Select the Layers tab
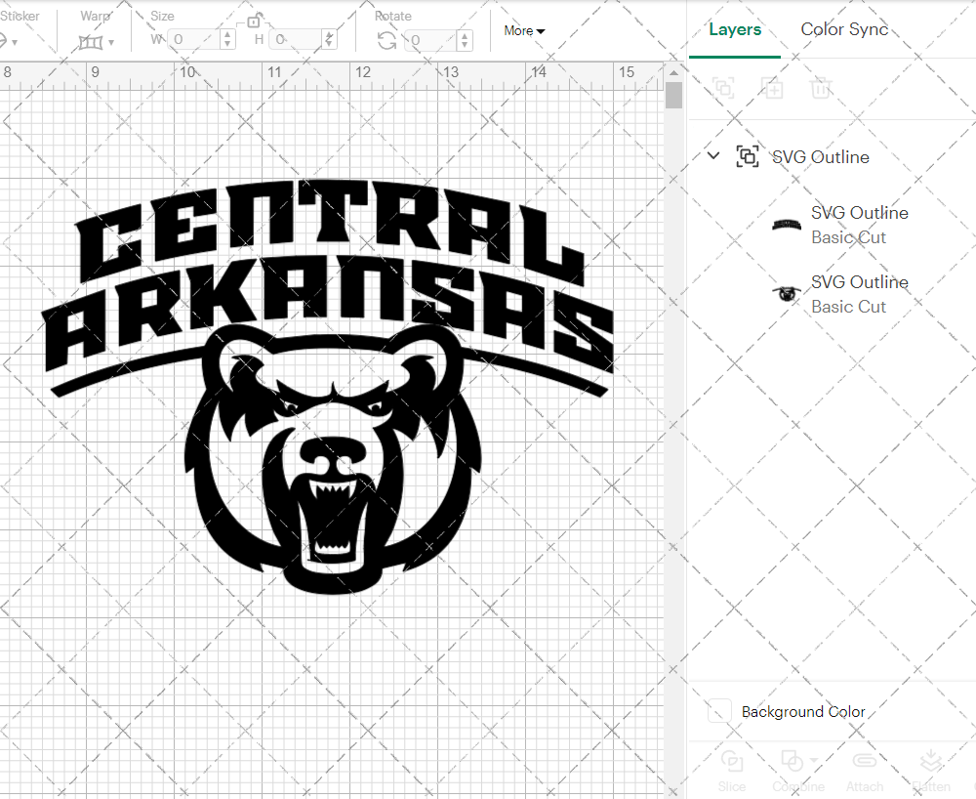The height and width of the screenshot is (799, 976). click(735, 29)
